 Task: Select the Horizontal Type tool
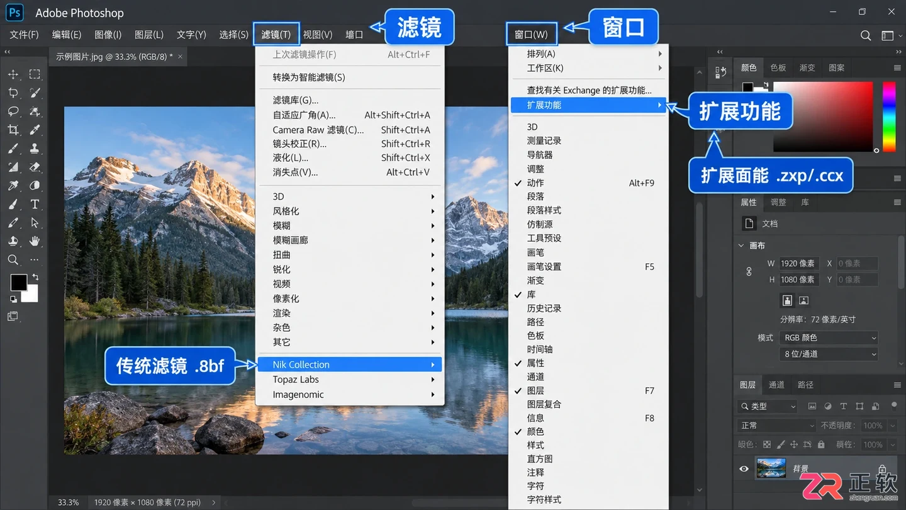(x=35, y=204)
